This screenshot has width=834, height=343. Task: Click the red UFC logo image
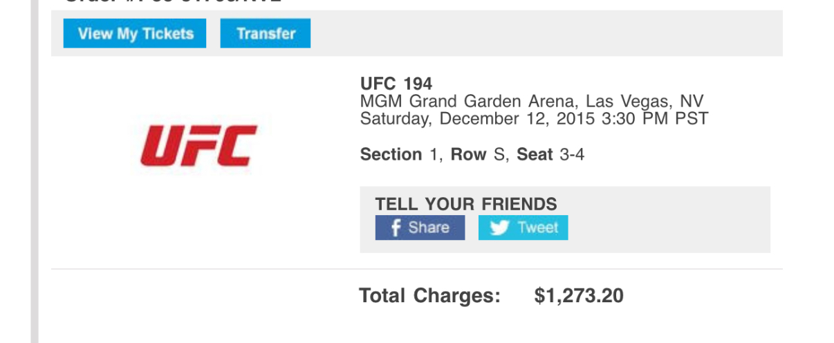coord(198,146)
